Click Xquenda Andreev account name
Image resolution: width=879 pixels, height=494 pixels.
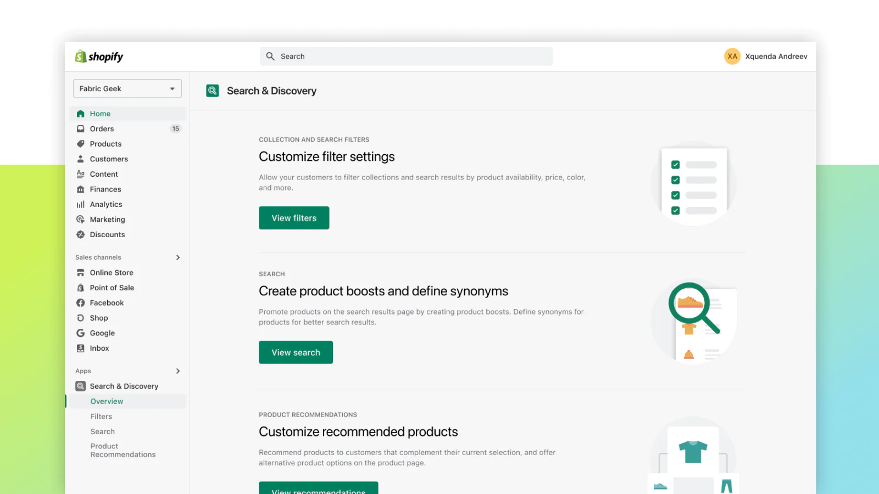pos(776,56)
